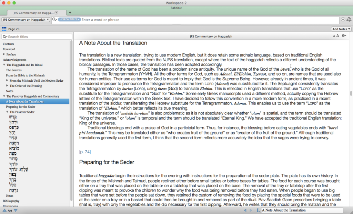Select the Hebrew entry שלחן עורך
This screenshot has width=353, height=214.
pyautogui.click(x=19, y=169)
